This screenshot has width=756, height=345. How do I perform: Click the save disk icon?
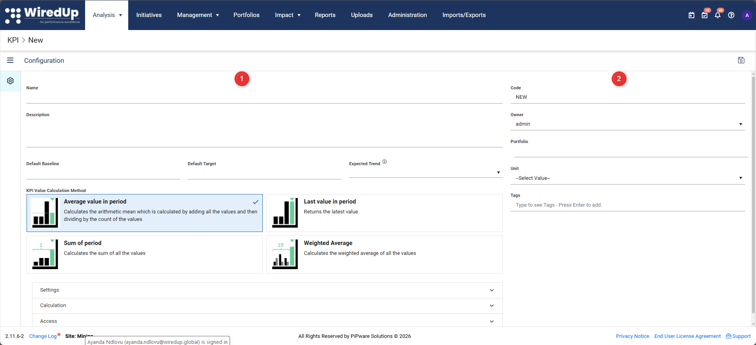pyautogui.click(x=741, y=60)
